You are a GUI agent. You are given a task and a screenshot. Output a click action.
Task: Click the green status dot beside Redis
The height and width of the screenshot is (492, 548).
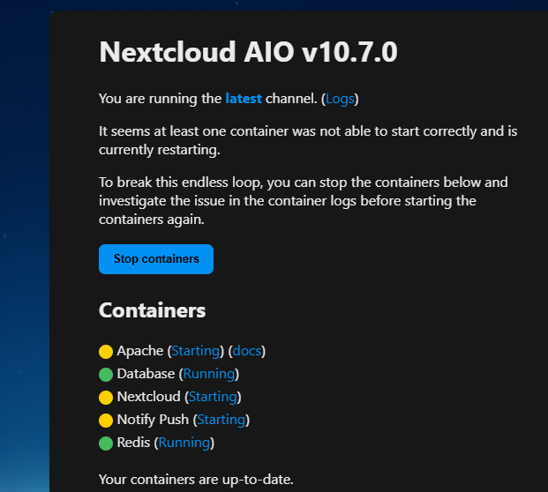click(x=106, y=444)
